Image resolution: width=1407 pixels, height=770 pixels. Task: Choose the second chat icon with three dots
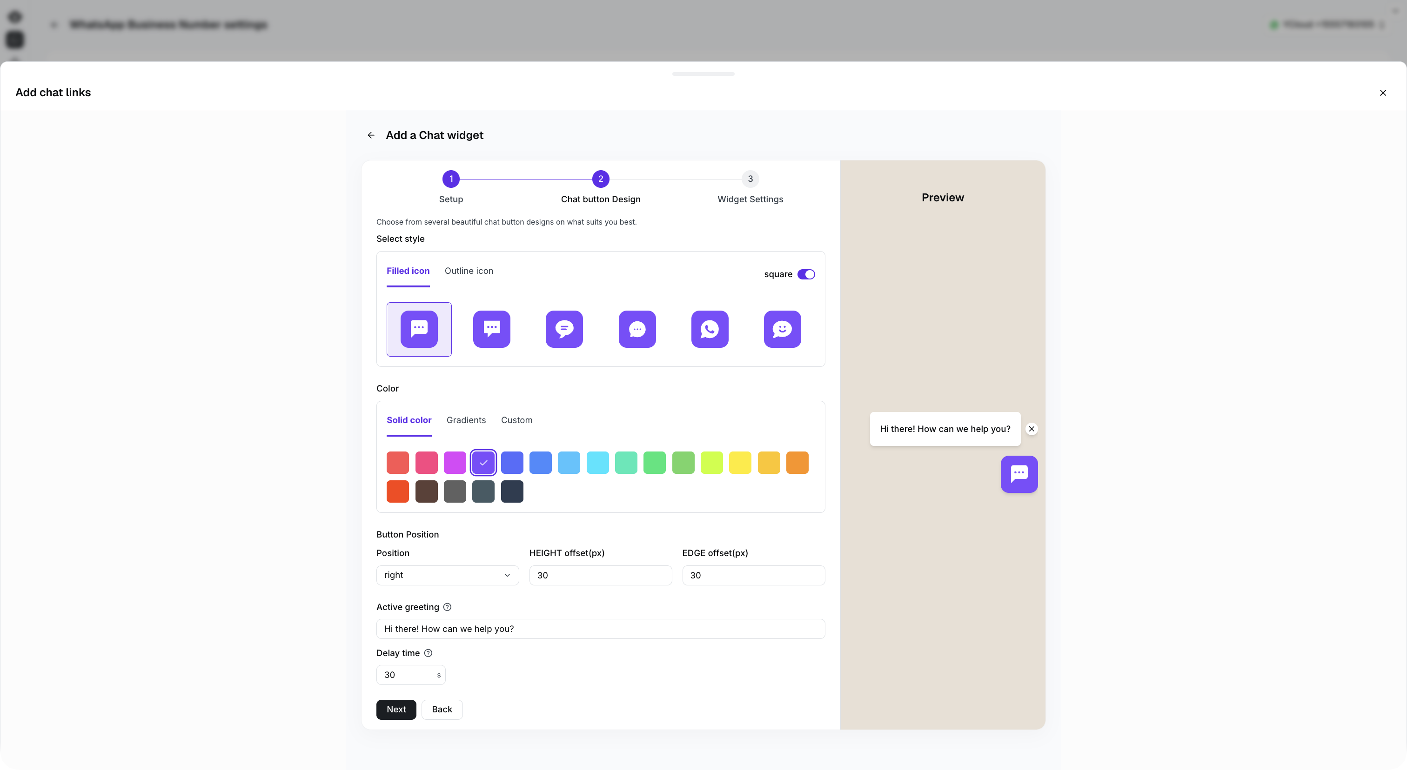click(492, 329)
